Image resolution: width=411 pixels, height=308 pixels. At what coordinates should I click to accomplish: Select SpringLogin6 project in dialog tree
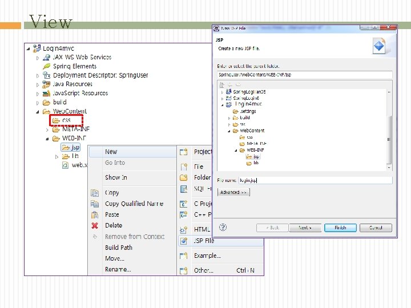[x=243, y=98]
